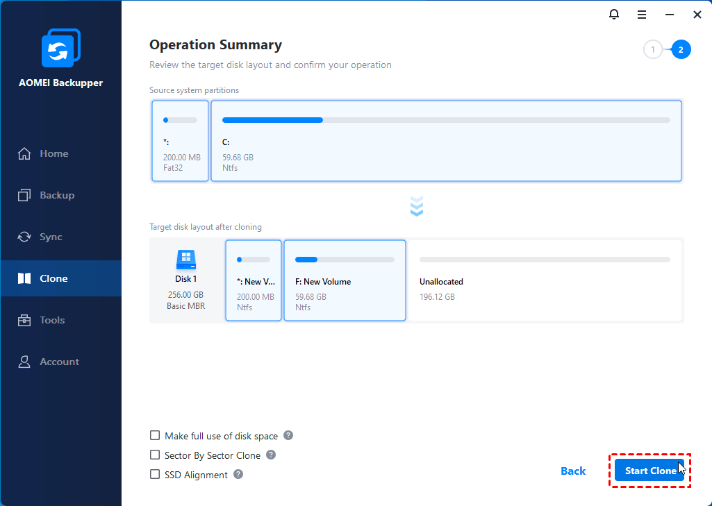The image size is (712, 506).
Task: Click the Tools toolbox icon
Action: coord(24,320)
